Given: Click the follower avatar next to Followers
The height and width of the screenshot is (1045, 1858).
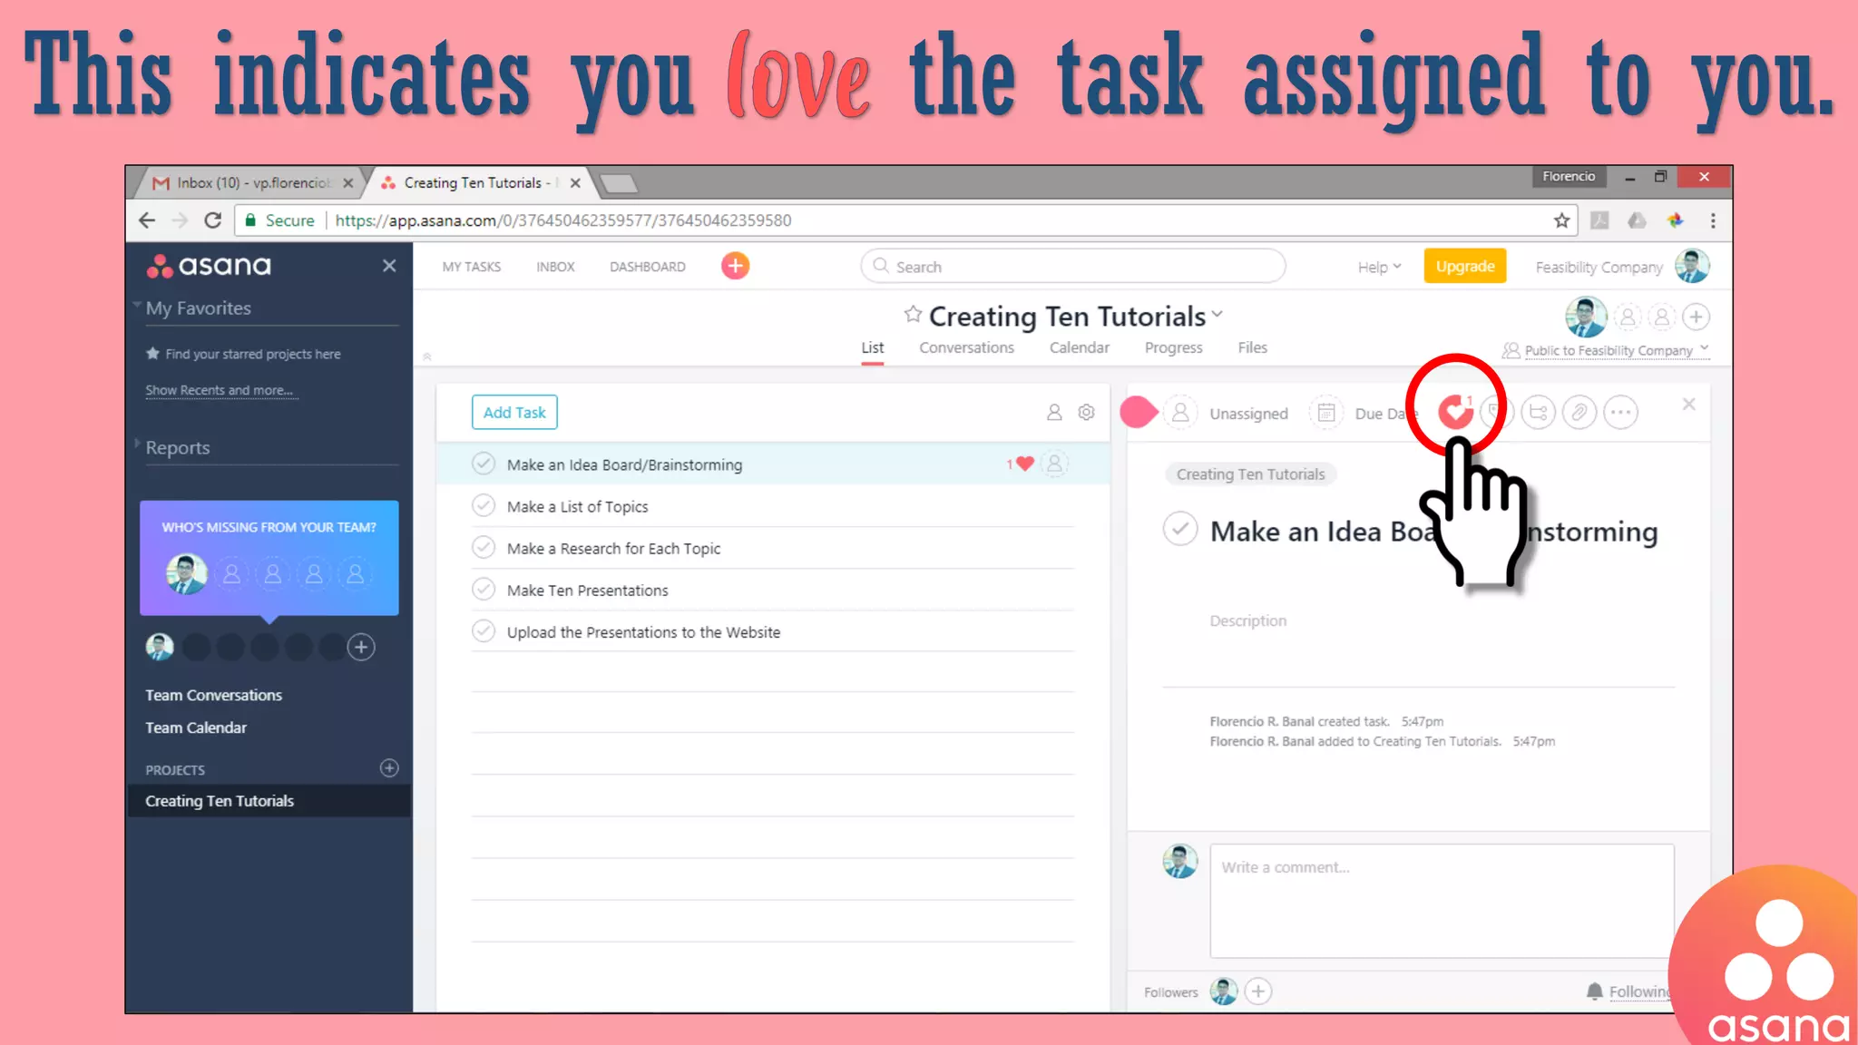Looking at the screenshot, I should point(1223,991).
